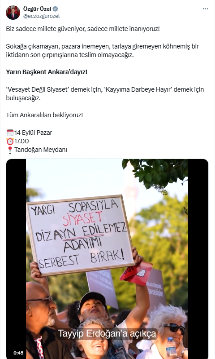
Task: Click the Özgür Özel display name
Action: pyautogui.click(x=37, y=9)
